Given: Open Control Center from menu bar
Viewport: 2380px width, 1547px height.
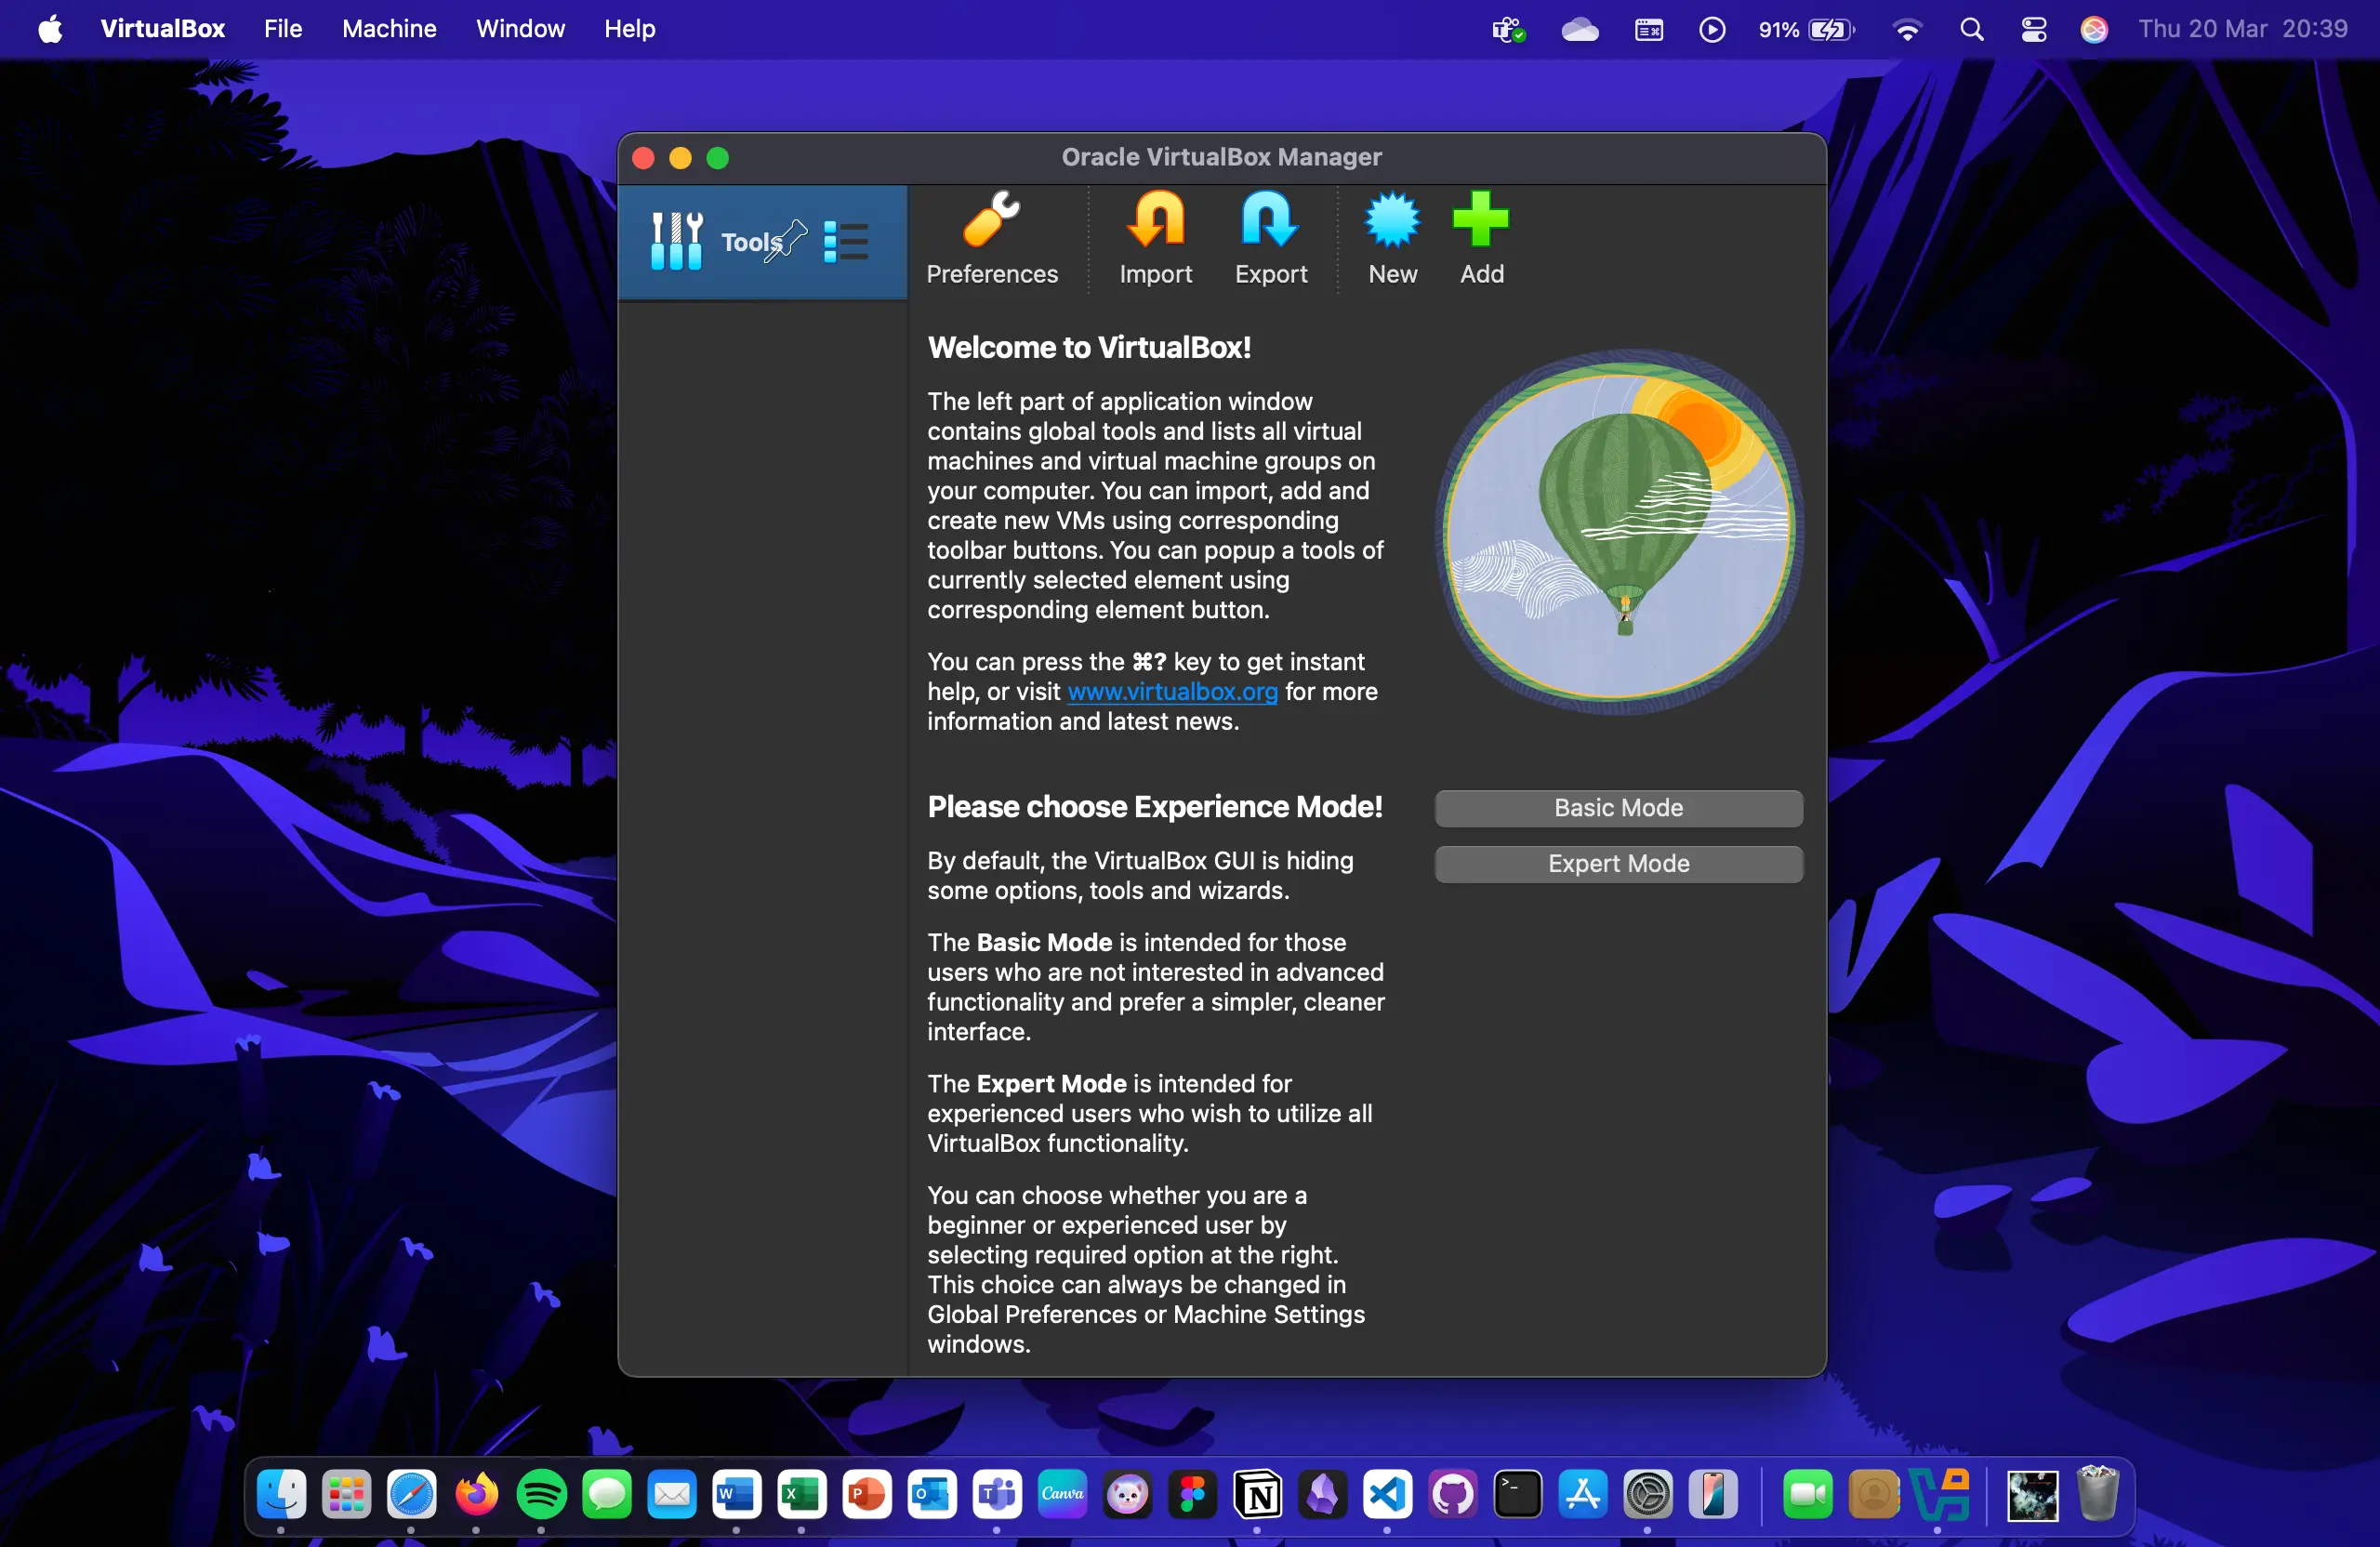Looking at the screenshot, I should [x=2033, y=28].
